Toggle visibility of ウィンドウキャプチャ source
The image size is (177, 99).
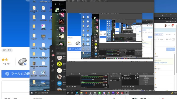click(136, 79)
